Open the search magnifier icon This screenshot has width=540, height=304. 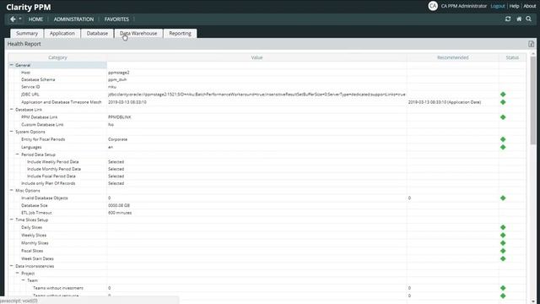click(x=529, y=19)
